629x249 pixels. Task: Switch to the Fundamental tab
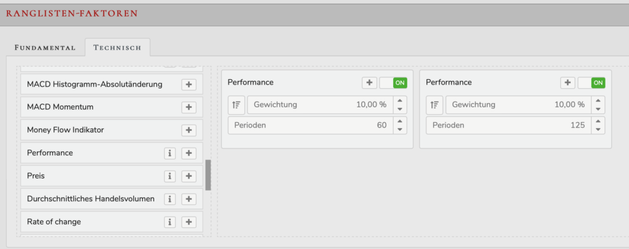tap(45, 48)
